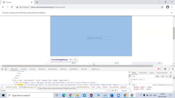
Task: Show hidden system tray icons
Action: pyautogui.click(x=141, y=95)
